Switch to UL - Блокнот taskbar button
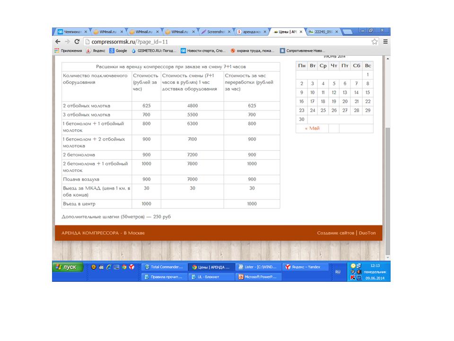Image resolution: width=454 pixels, height=341 pixels. click(211, 277)
